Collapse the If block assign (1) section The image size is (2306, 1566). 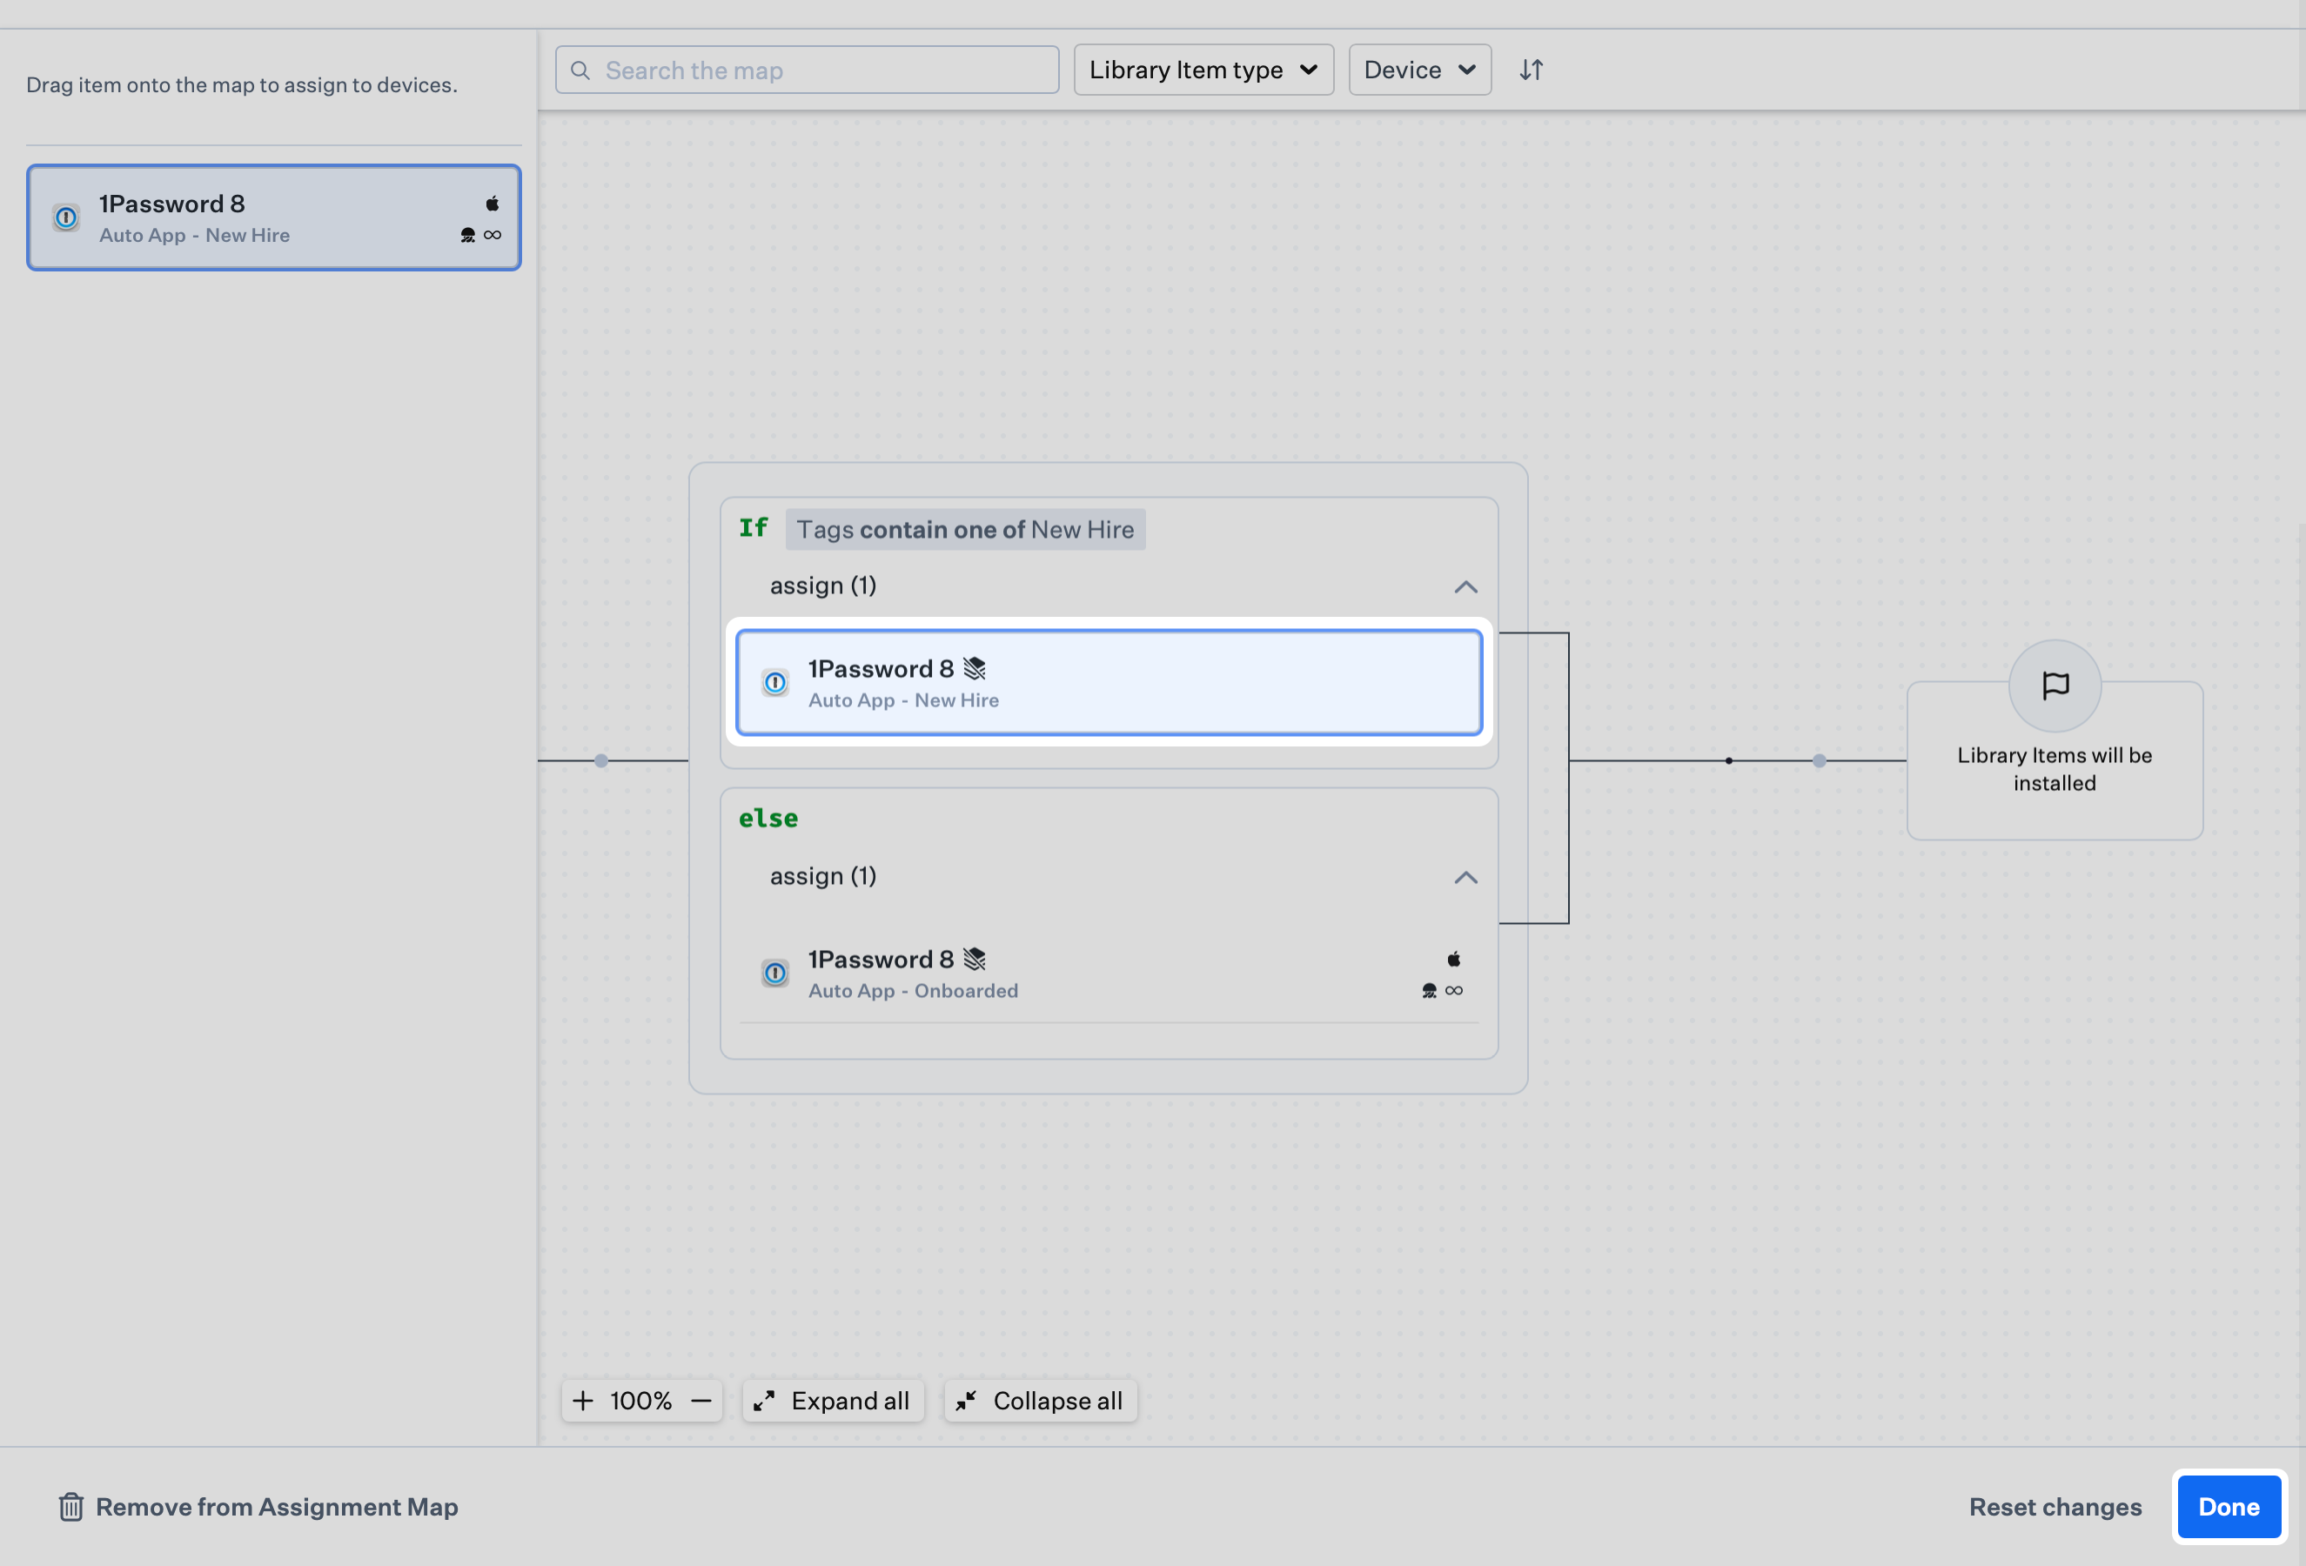tap(1465, 587)
